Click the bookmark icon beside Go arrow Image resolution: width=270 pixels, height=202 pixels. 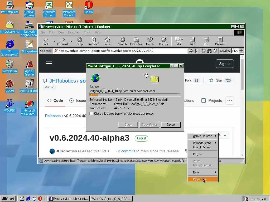click(197, 51)
